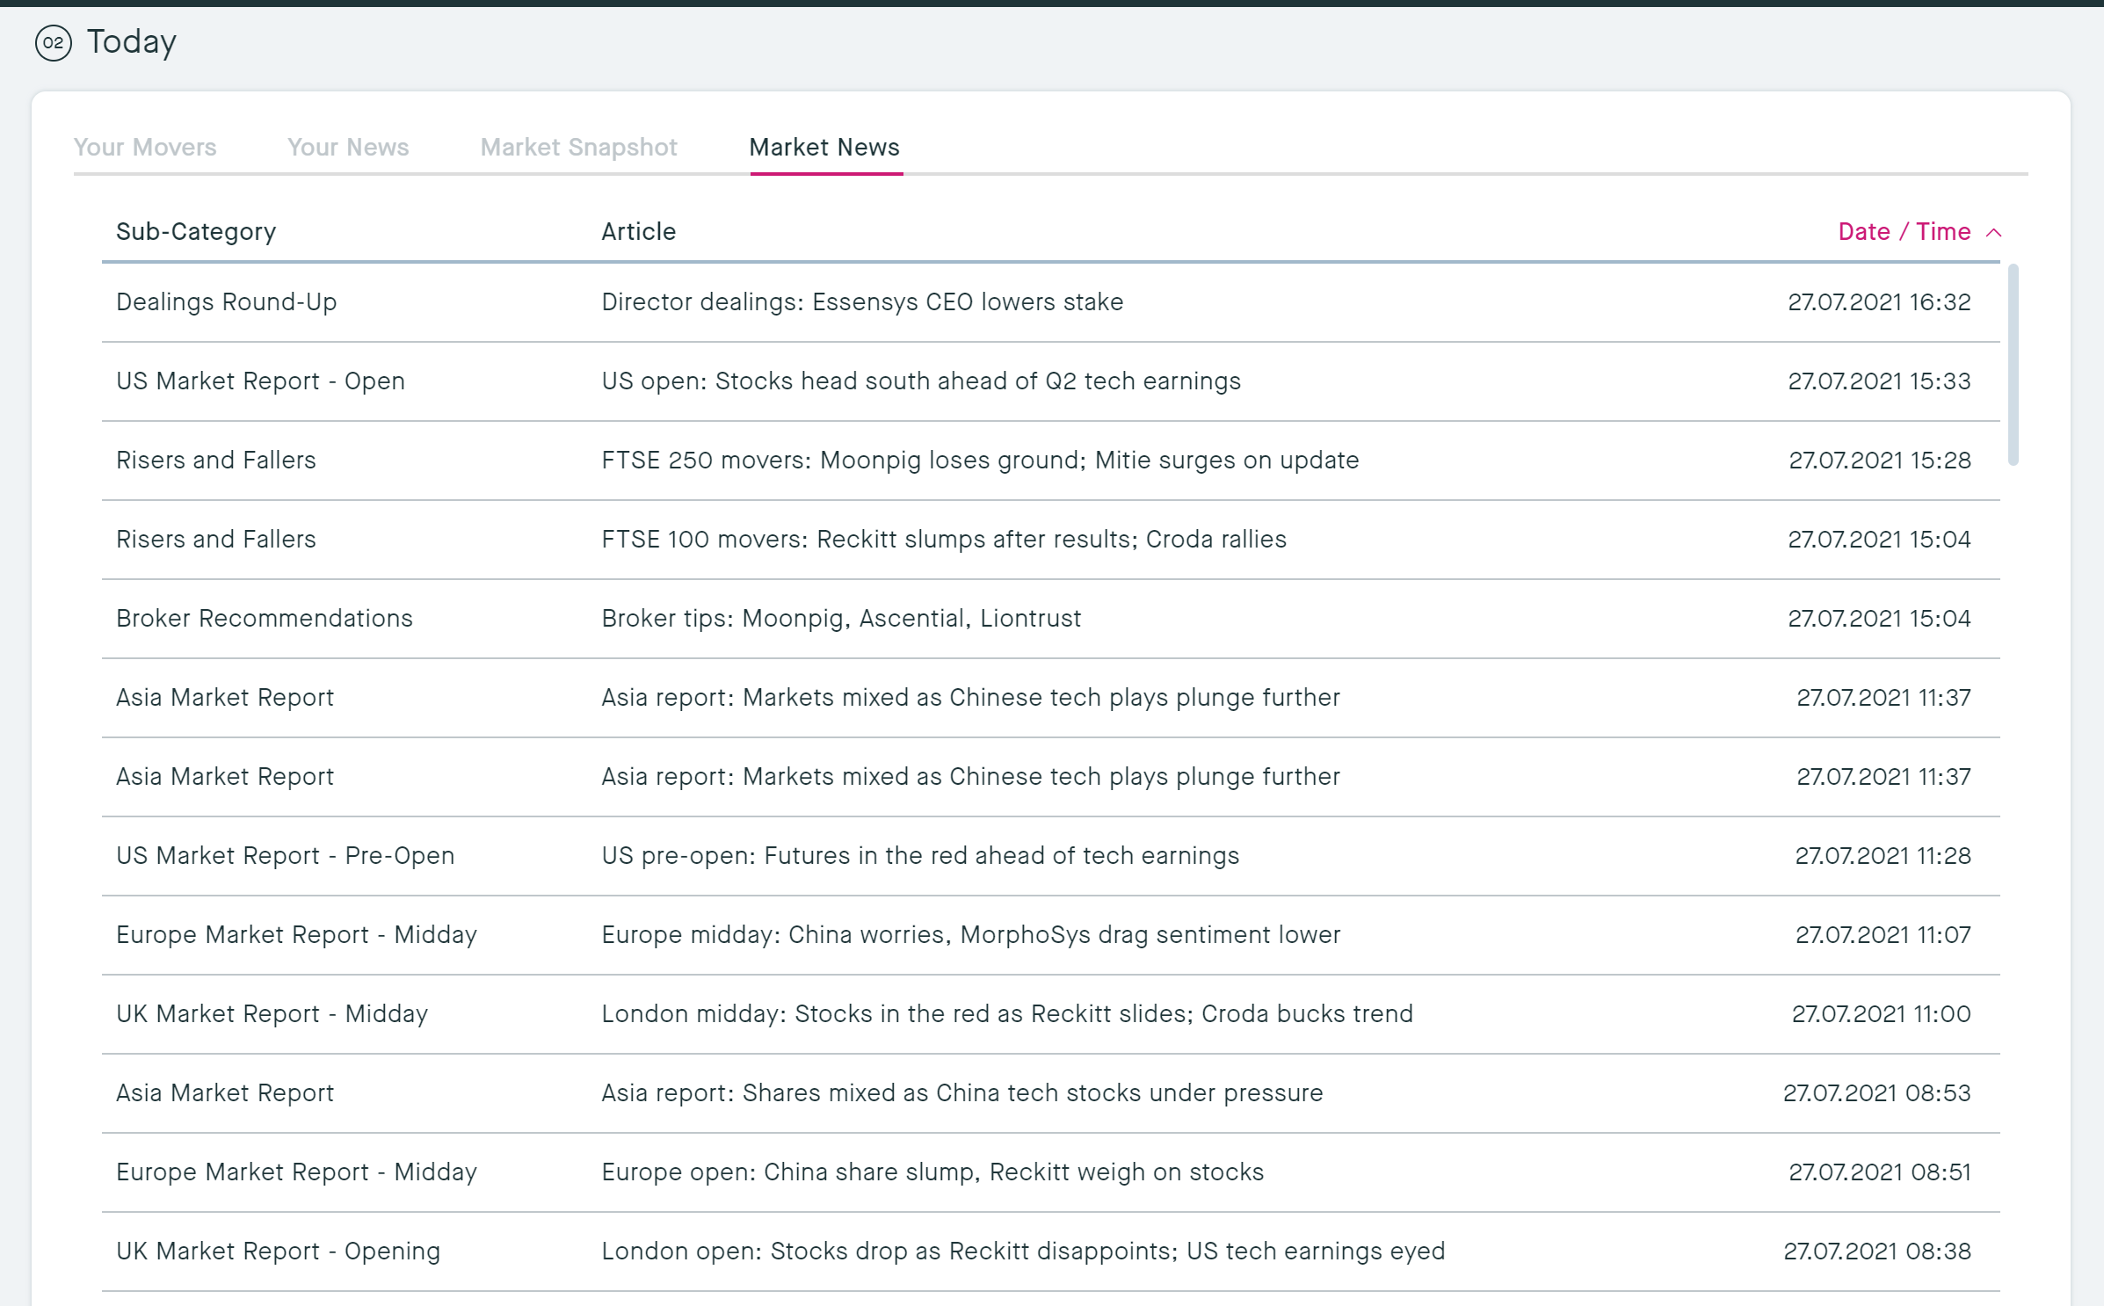This screenshot has height=1306, width=2104.
Task: Toggle the Date / Time sort arrow
Action: (x=1993, y=233)
